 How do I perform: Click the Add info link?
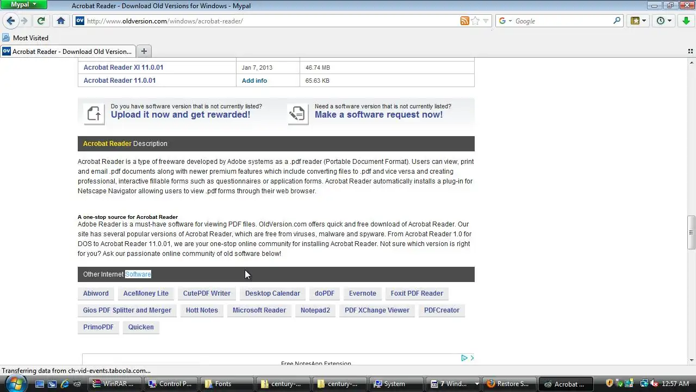[x=254, y=81]
